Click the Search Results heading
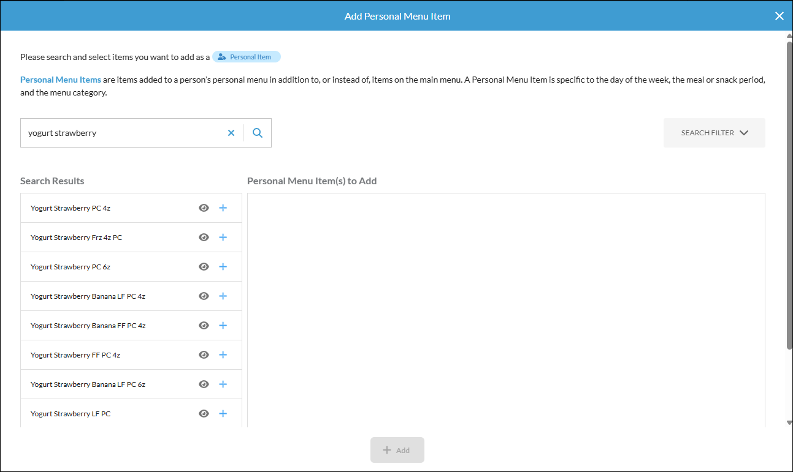This screenshot has width=793, height=472. coord(52,181)
